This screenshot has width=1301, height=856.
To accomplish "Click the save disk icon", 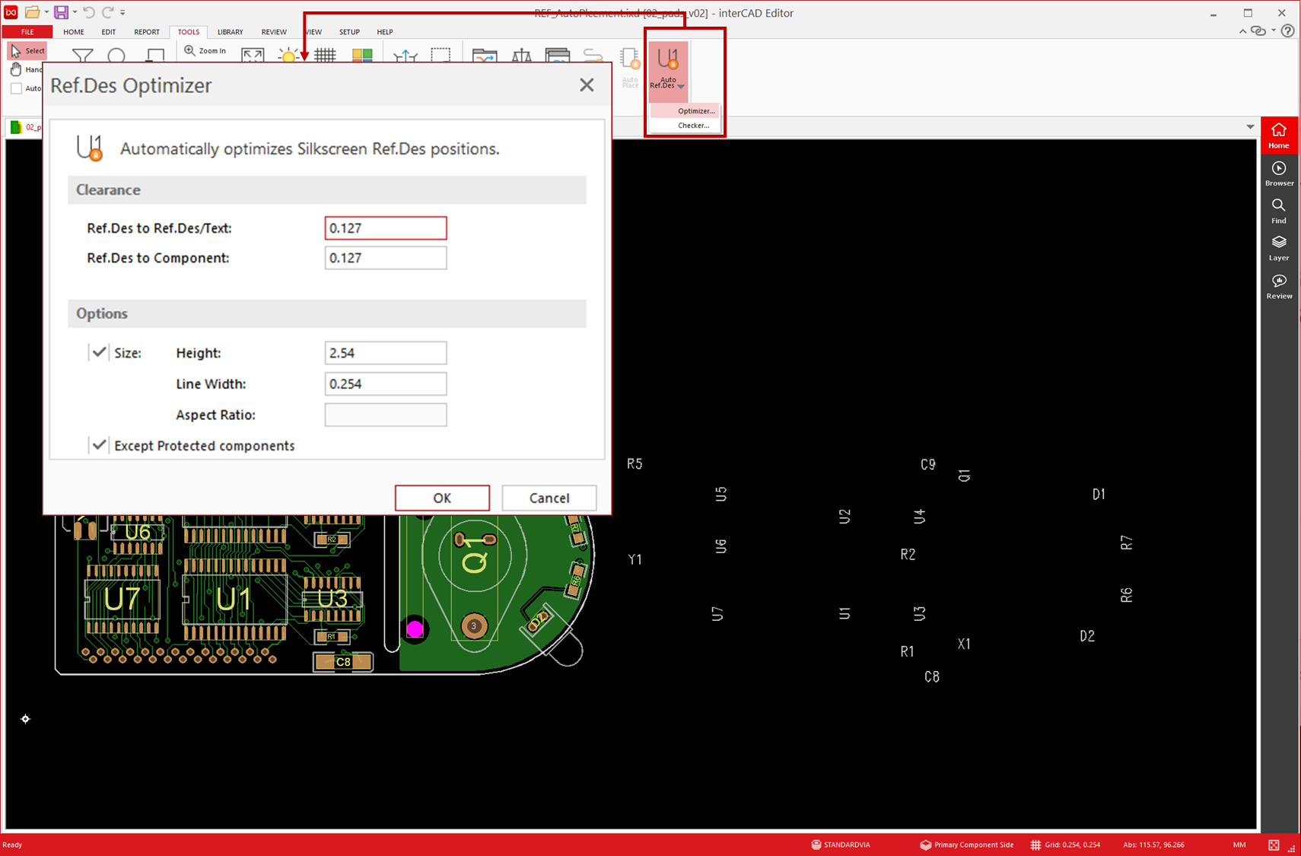I will [61, 12].
